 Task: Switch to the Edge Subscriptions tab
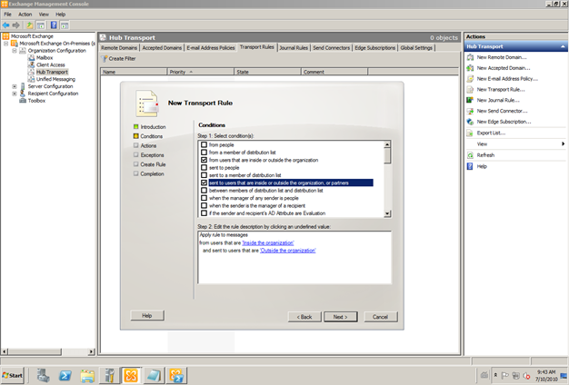point(374,48)
